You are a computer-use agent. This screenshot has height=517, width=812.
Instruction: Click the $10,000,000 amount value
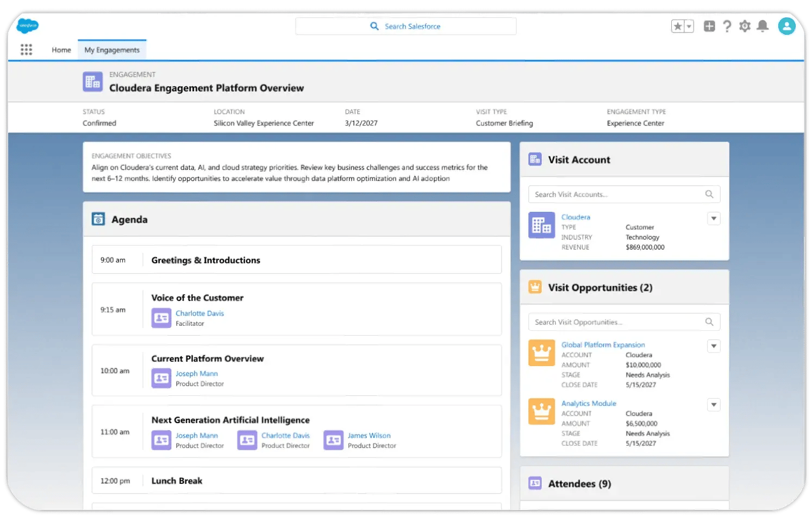pyautogui.click(x=644, y=365)
